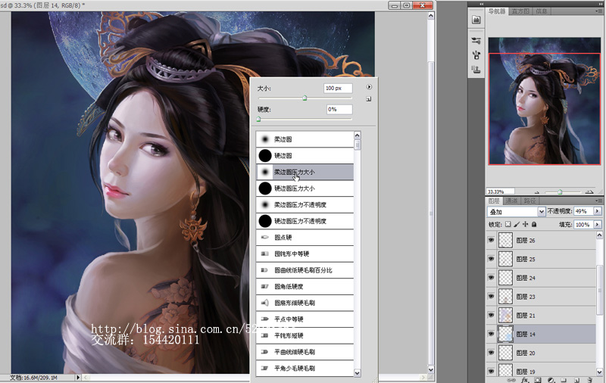The height and width of the screenshot is (383, 606).
Task: Create a new fill or adjustment layer
Action: (x=551, y=380)
